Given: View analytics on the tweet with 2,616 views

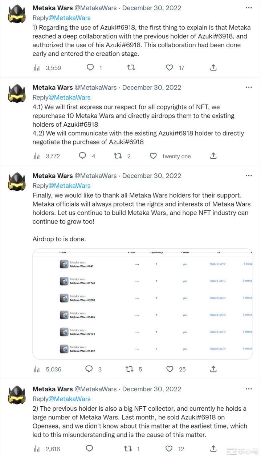Looking at the screenshot, I should 37,449.
